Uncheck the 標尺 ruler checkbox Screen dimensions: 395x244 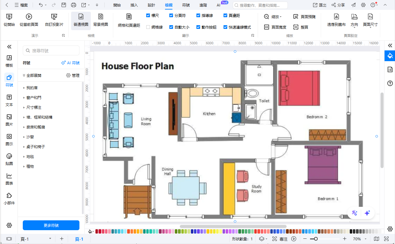148,15
